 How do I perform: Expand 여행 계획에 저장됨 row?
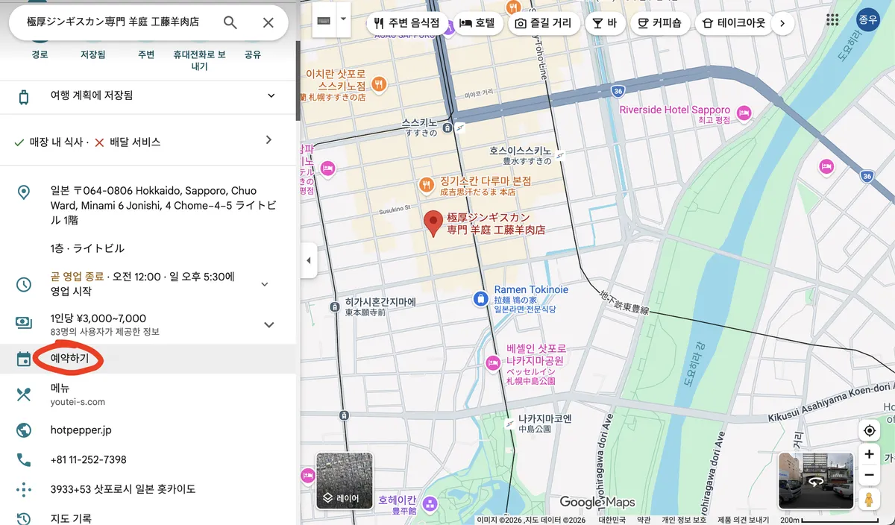tap(148, 95)
